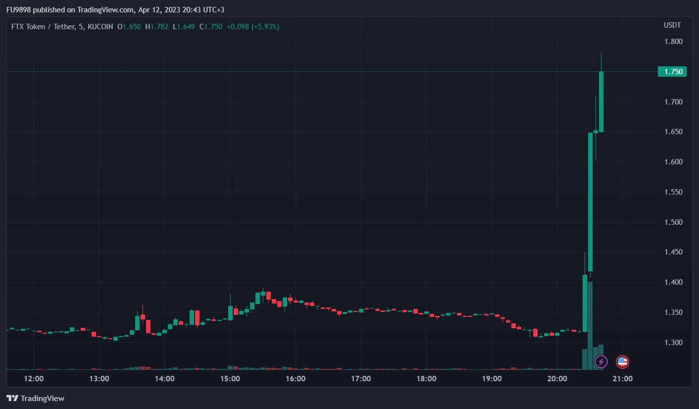Click the 20:00 label on time axis

pos(557,379)
